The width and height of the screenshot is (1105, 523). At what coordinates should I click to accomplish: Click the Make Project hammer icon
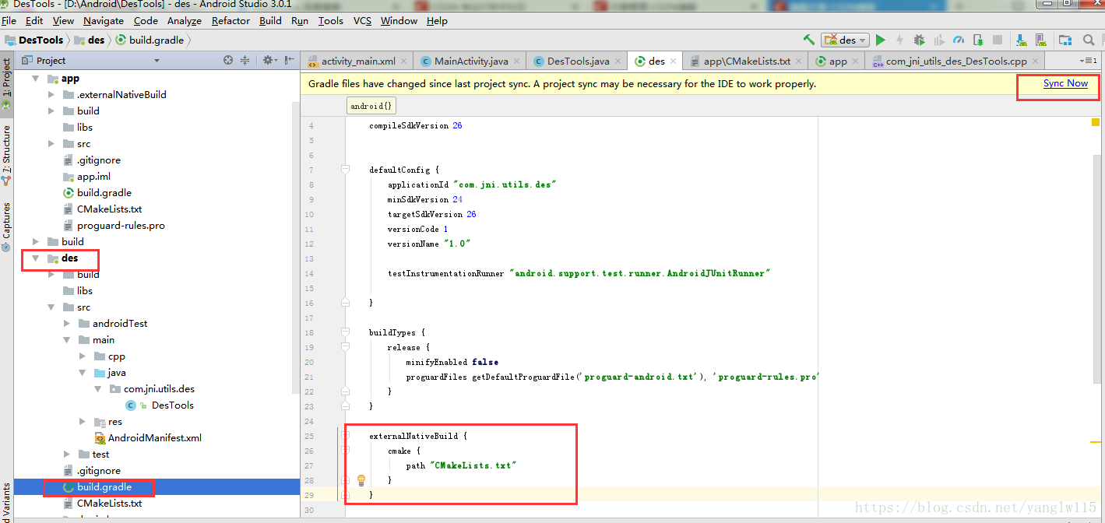pyautogui.click(x=809, y=40)
